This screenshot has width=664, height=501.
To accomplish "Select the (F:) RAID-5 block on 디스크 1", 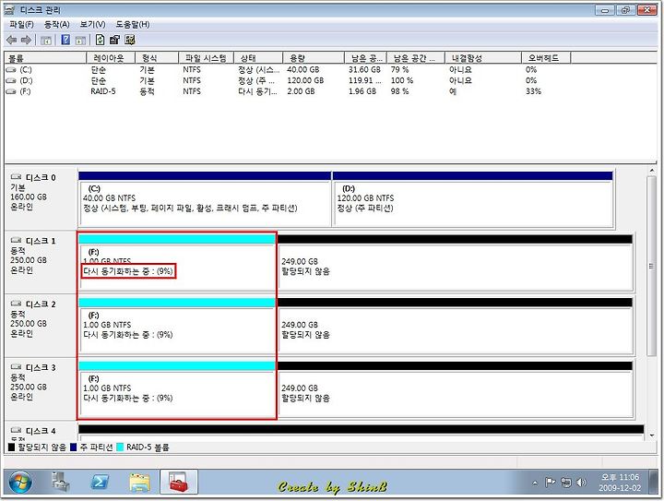I will click(x=177, y=263).
